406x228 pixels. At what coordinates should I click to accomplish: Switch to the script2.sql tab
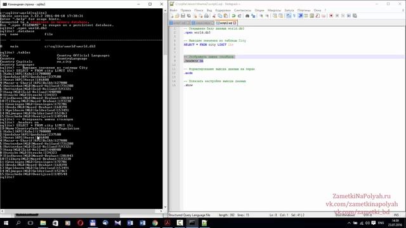click(x=226, y=23)
